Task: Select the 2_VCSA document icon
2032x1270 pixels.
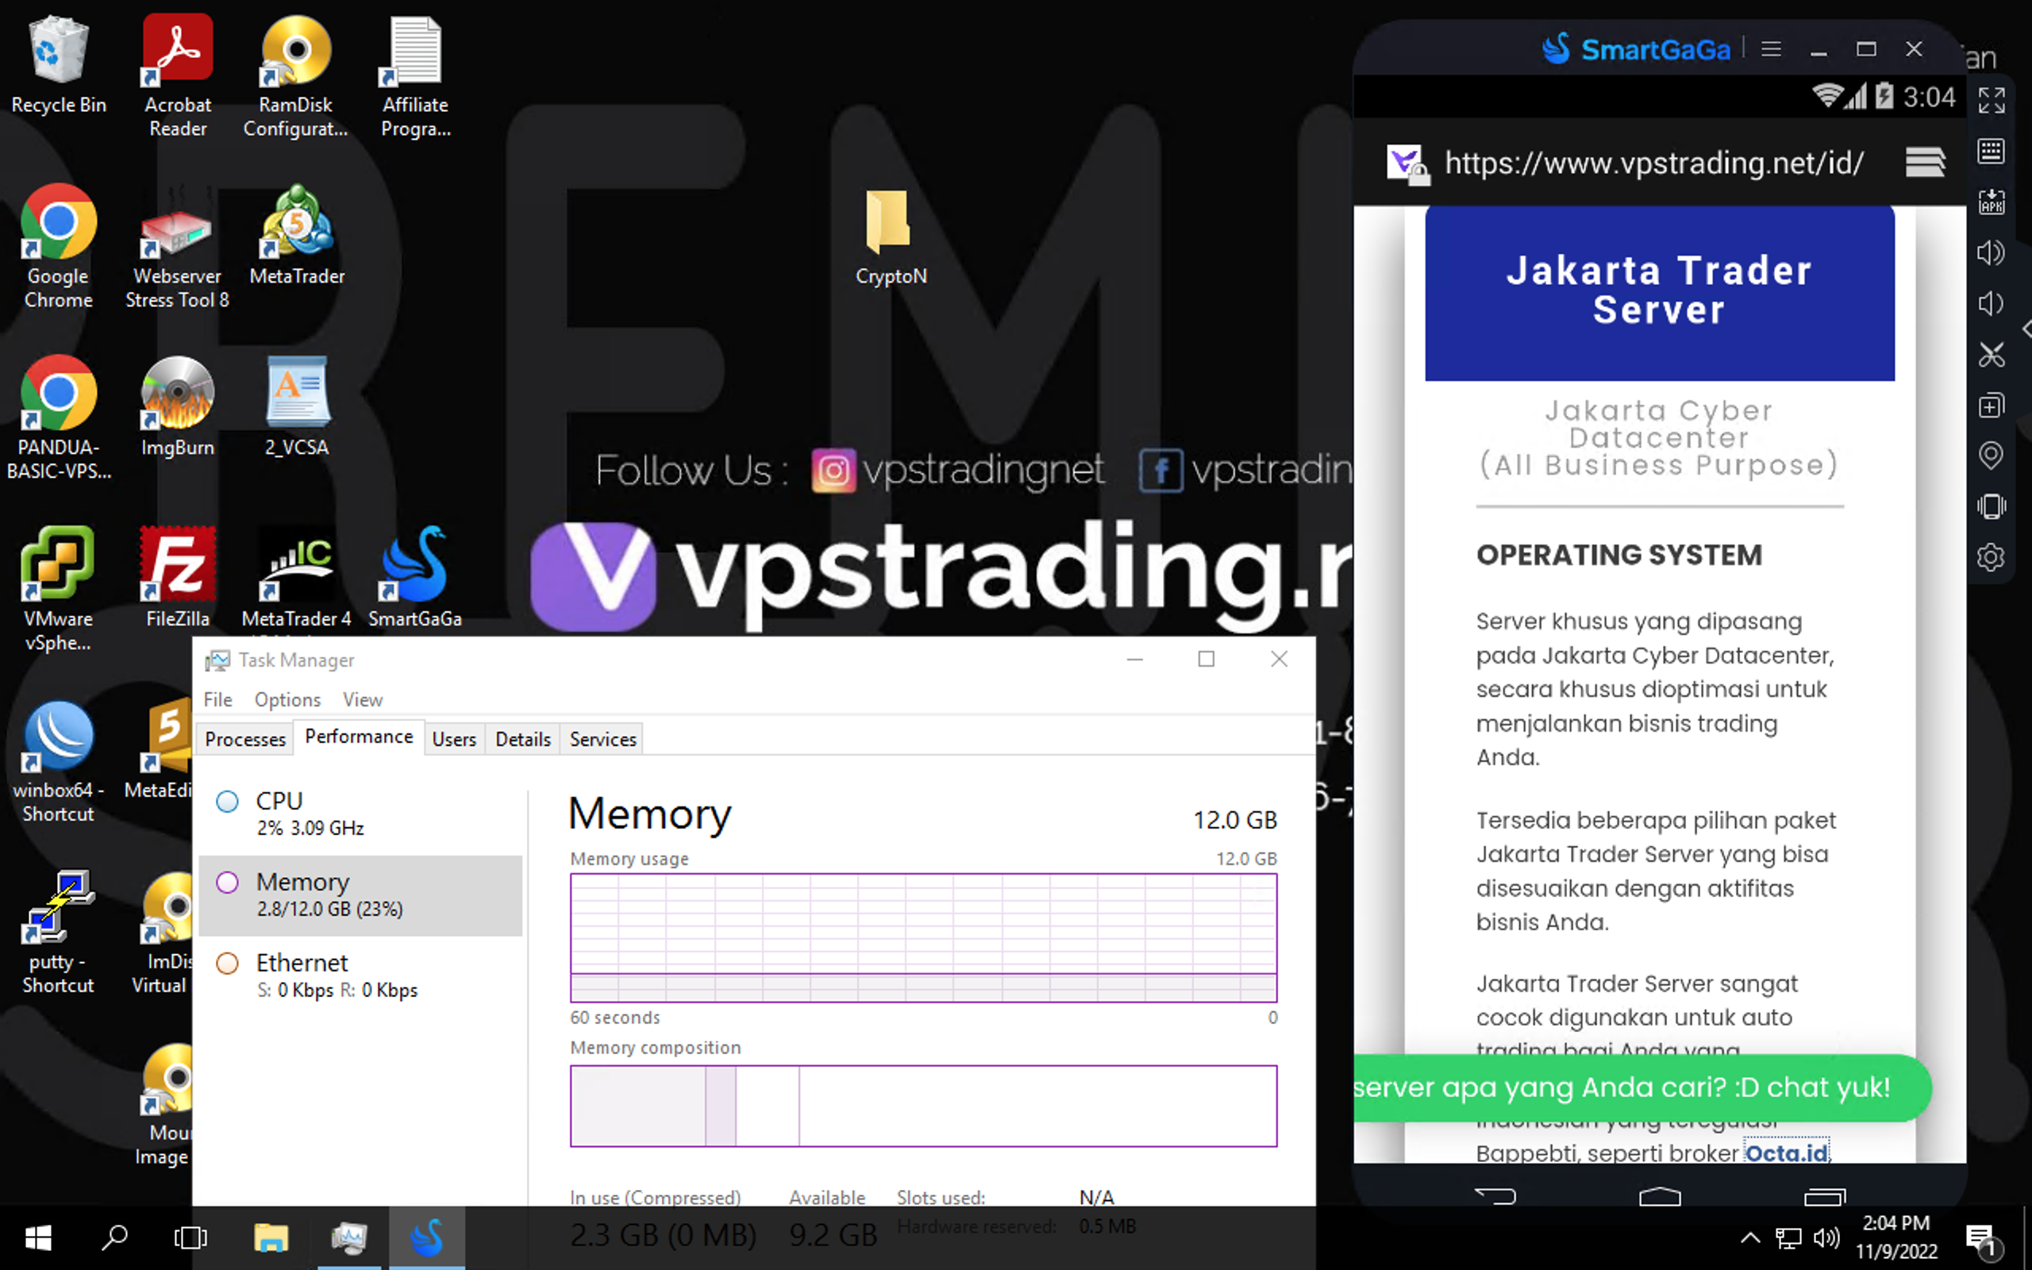Action: coord(297,406)
